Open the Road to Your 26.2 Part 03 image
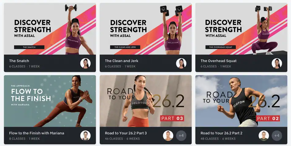 point(146,101)
